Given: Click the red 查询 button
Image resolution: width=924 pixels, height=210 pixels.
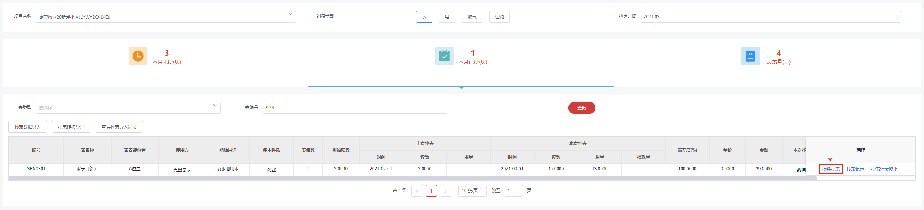Looking at the screenshot, I should point(582,108).
